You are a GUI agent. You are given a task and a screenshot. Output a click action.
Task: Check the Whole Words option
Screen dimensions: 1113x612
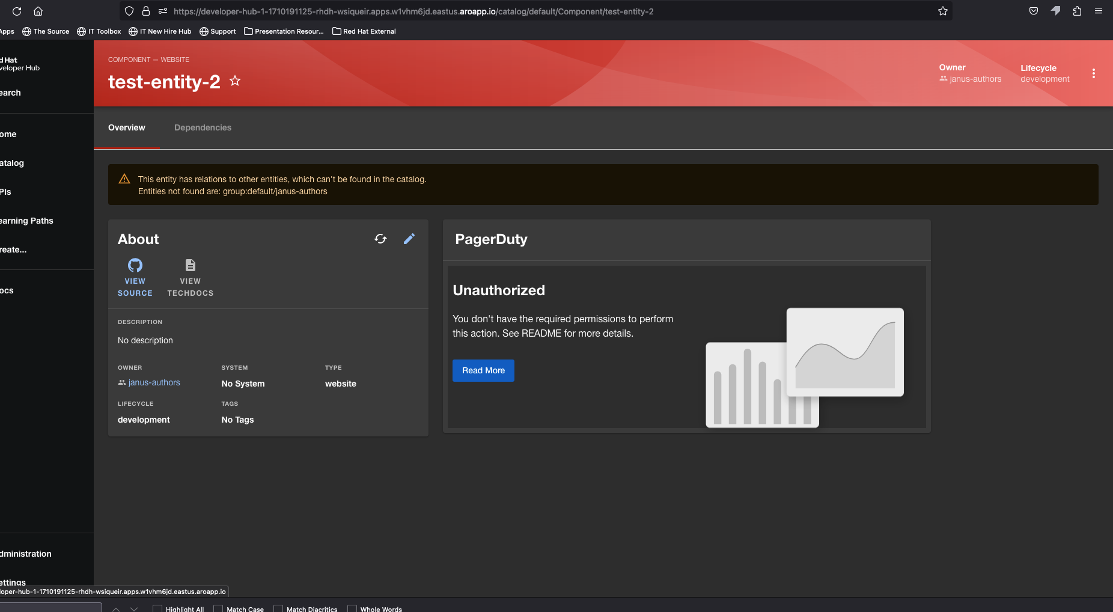click(x=352, y=608)
